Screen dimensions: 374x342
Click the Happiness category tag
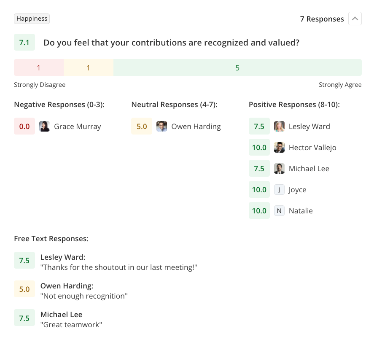(32, 19)
